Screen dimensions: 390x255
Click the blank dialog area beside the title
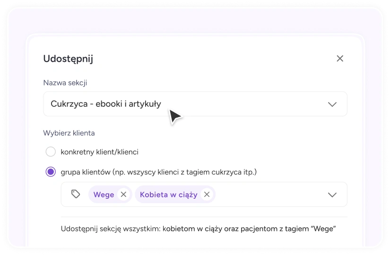point(214,59)
